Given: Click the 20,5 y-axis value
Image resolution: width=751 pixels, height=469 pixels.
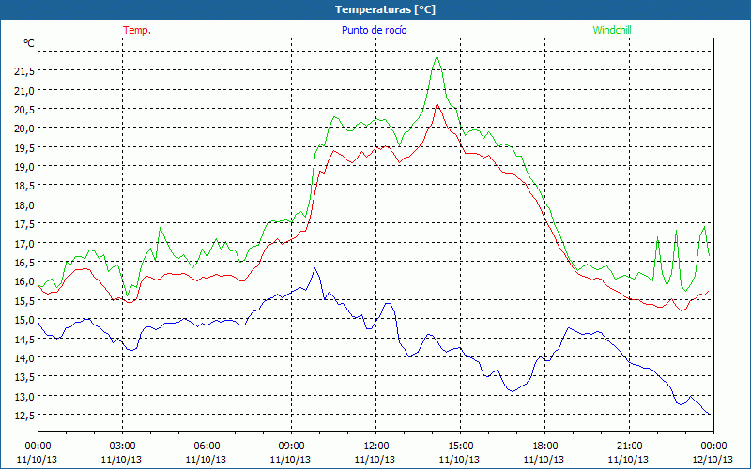Looking at the screenshot, I should coord(24,110).
